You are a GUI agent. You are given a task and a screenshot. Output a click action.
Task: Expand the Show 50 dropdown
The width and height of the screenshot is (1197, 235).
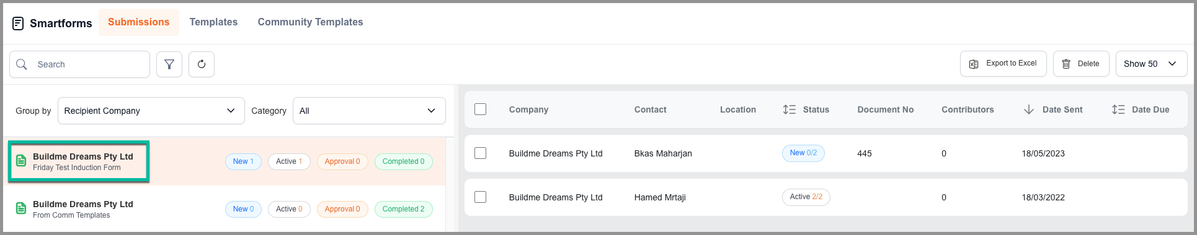(x=1151, y=64)
